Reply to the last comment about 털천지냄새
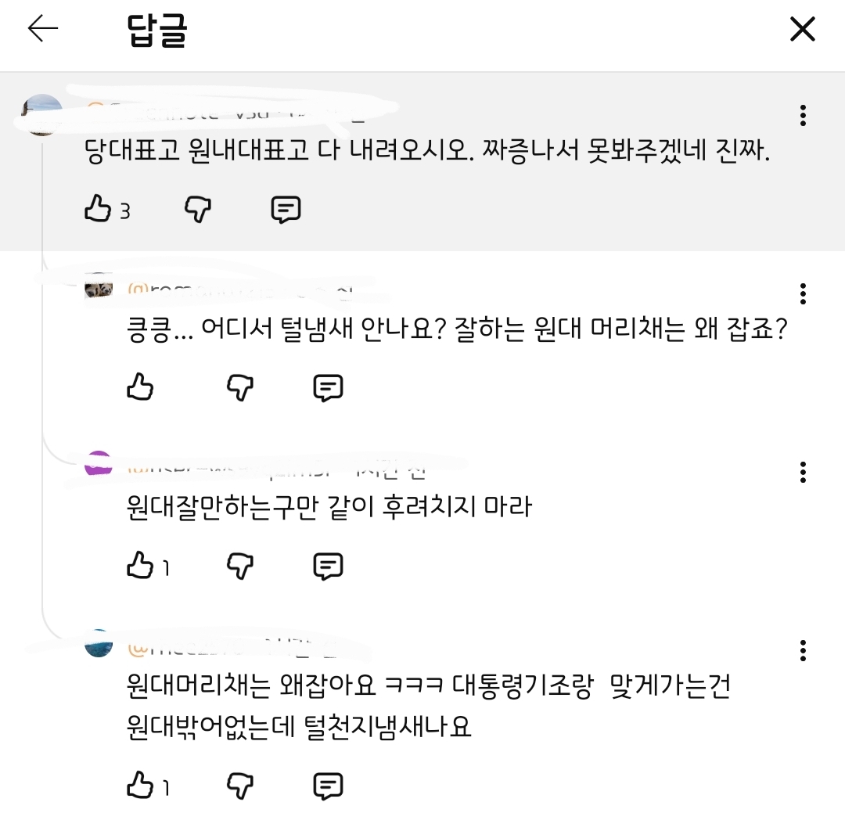This screenshot has height=831, width=845. coord(328,786)
